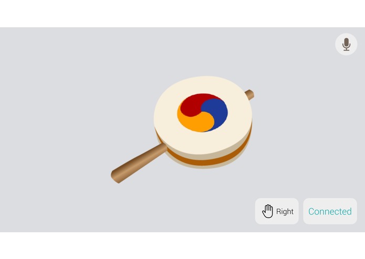Click the white bar below the canvas
Screen dimensions: 365x259
[x=183, y=245]
